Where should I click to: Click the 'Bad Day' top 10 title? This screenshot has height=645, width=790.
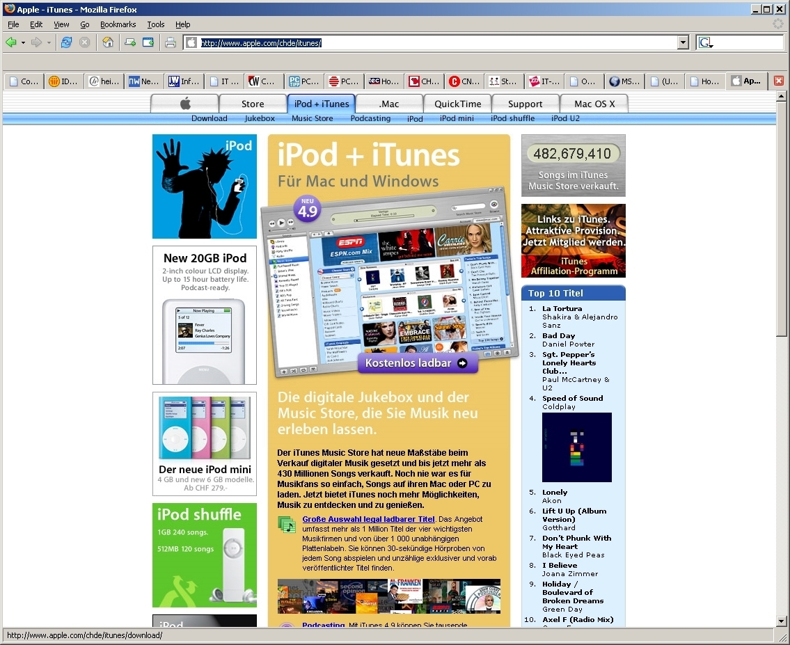point(558,336)
